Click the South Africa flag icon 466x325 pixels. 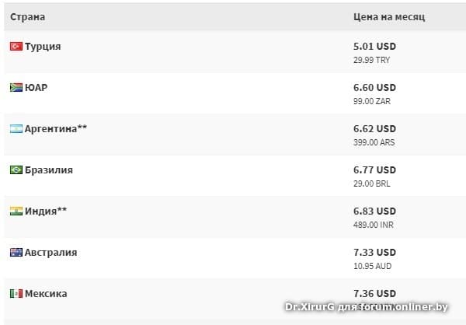click(16, 87)
